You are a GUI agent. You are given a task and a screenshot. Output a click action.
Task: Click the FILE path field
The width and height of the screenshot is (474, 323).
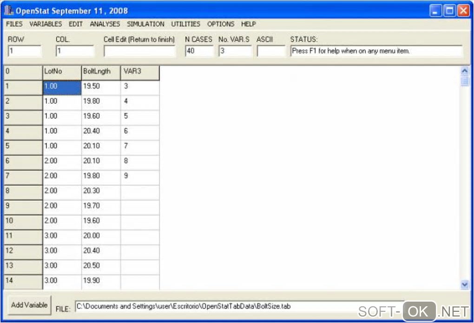click(x=239, y=306)
